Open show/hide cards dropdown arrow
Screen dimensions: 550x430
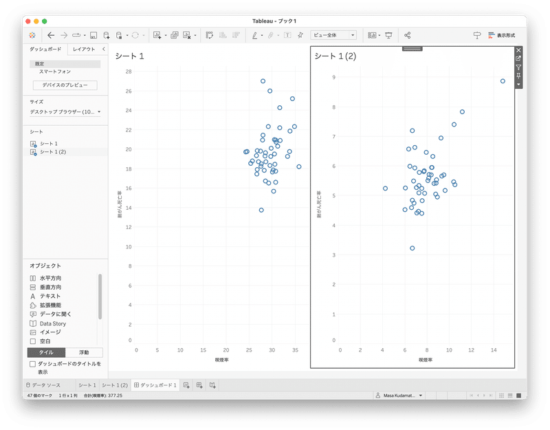click(379, 36)
